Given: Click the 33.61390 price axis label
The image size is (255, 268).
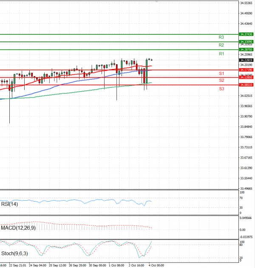Looking at the screenshot, I should click(x=246, y=168).
